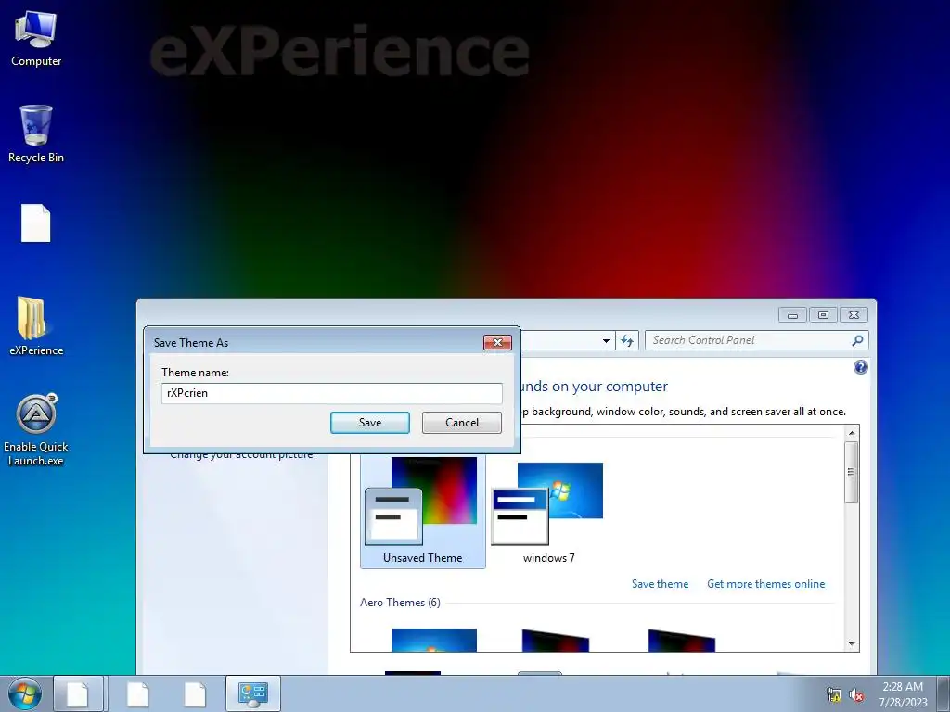Viewport: 950px width, 712px height.
Task: Click the Aero Themes (6) heading
Action: (x=400, y=603)
